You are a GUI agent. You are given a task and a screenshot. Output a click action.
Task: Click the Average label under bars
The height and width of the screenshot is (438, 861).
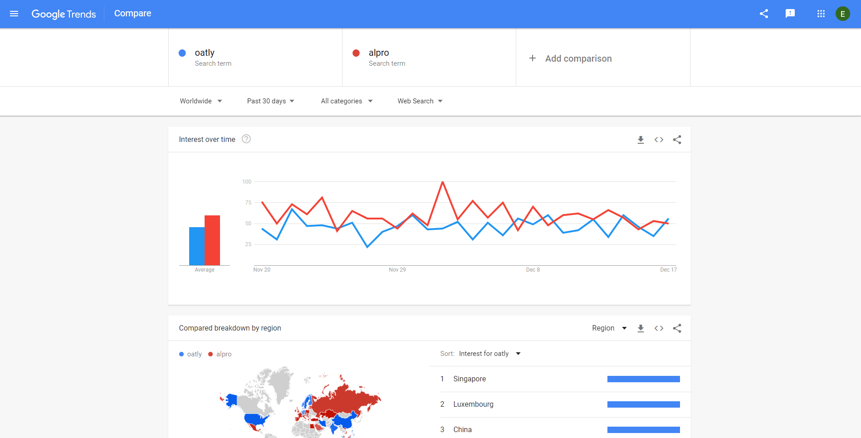[205, 270]
